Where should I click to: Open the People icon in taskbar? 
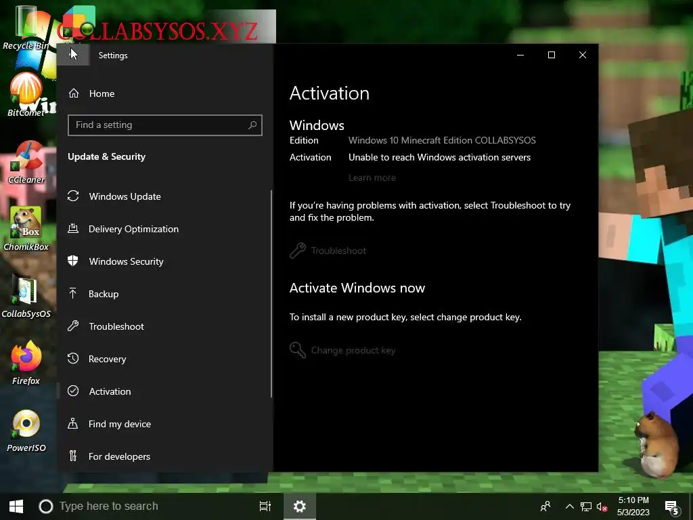(546, 506)
